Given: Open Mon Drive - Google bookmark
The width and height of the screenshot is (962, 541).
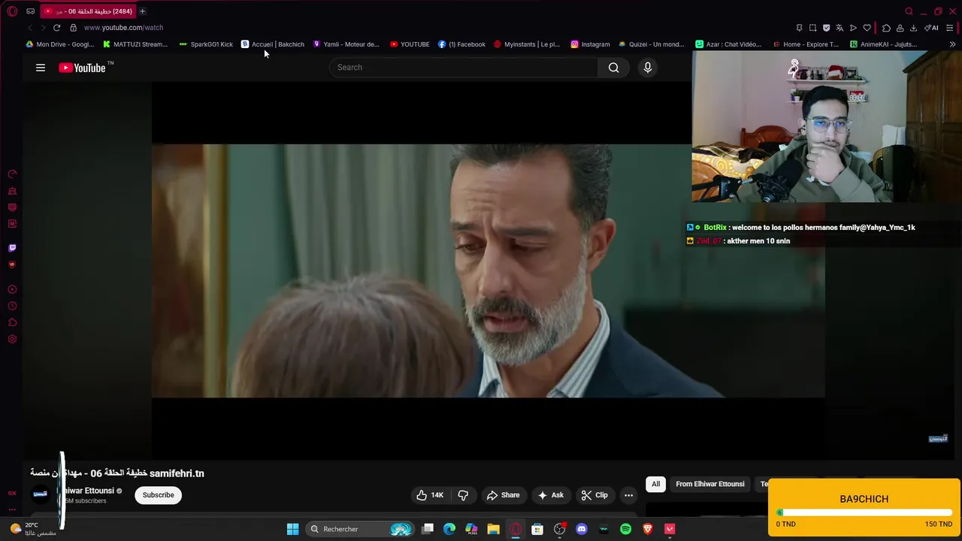Looking at the screenshot, I should point(60,44).
